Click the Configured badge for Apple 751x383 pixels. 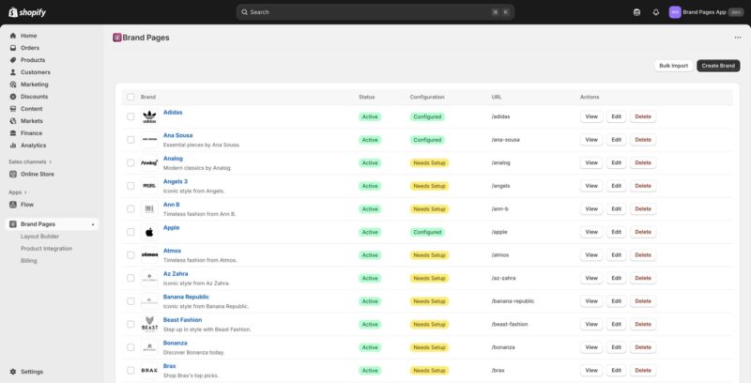point(427,232)
